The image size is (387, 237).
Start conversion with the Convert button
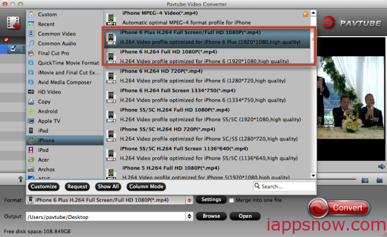(339, 207)
